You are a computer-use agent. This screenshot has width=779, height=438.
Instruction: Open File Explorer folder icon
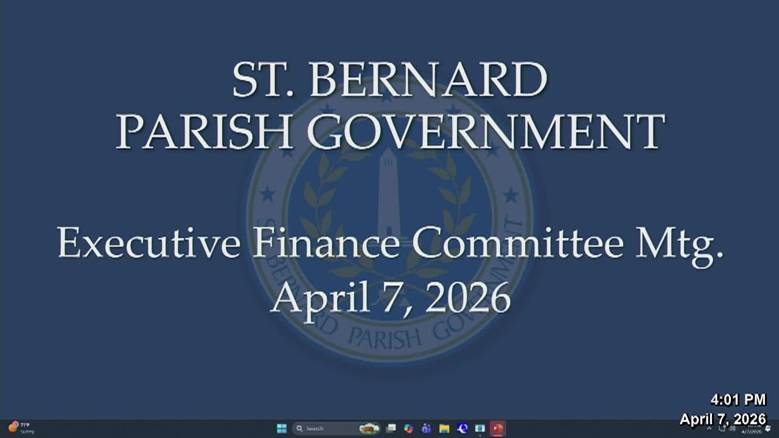pos(444,428)
